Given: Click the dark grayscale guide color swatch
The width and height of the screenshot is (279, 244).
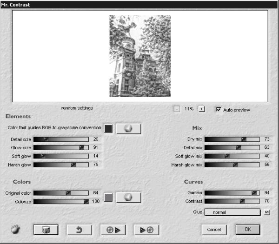Looking at the screenshot, I should pos(108,129).
